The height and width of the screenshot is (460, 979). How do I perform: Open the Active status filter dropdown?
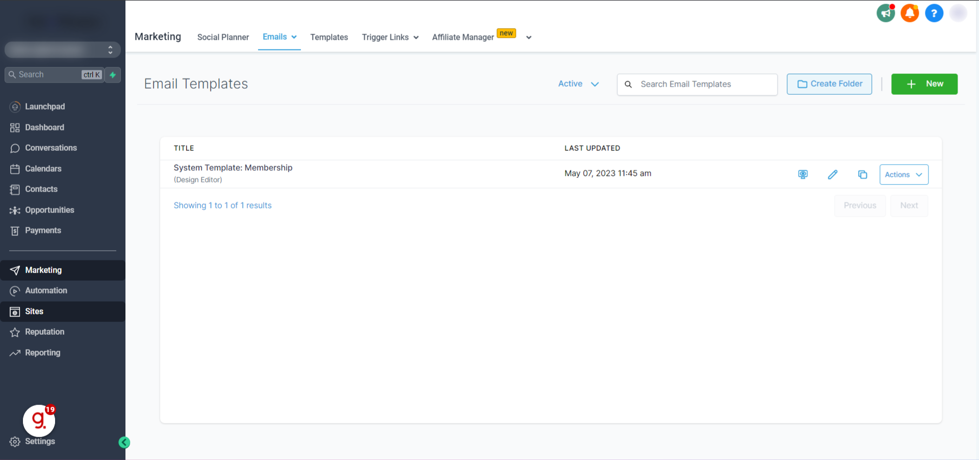pos(578,84)
